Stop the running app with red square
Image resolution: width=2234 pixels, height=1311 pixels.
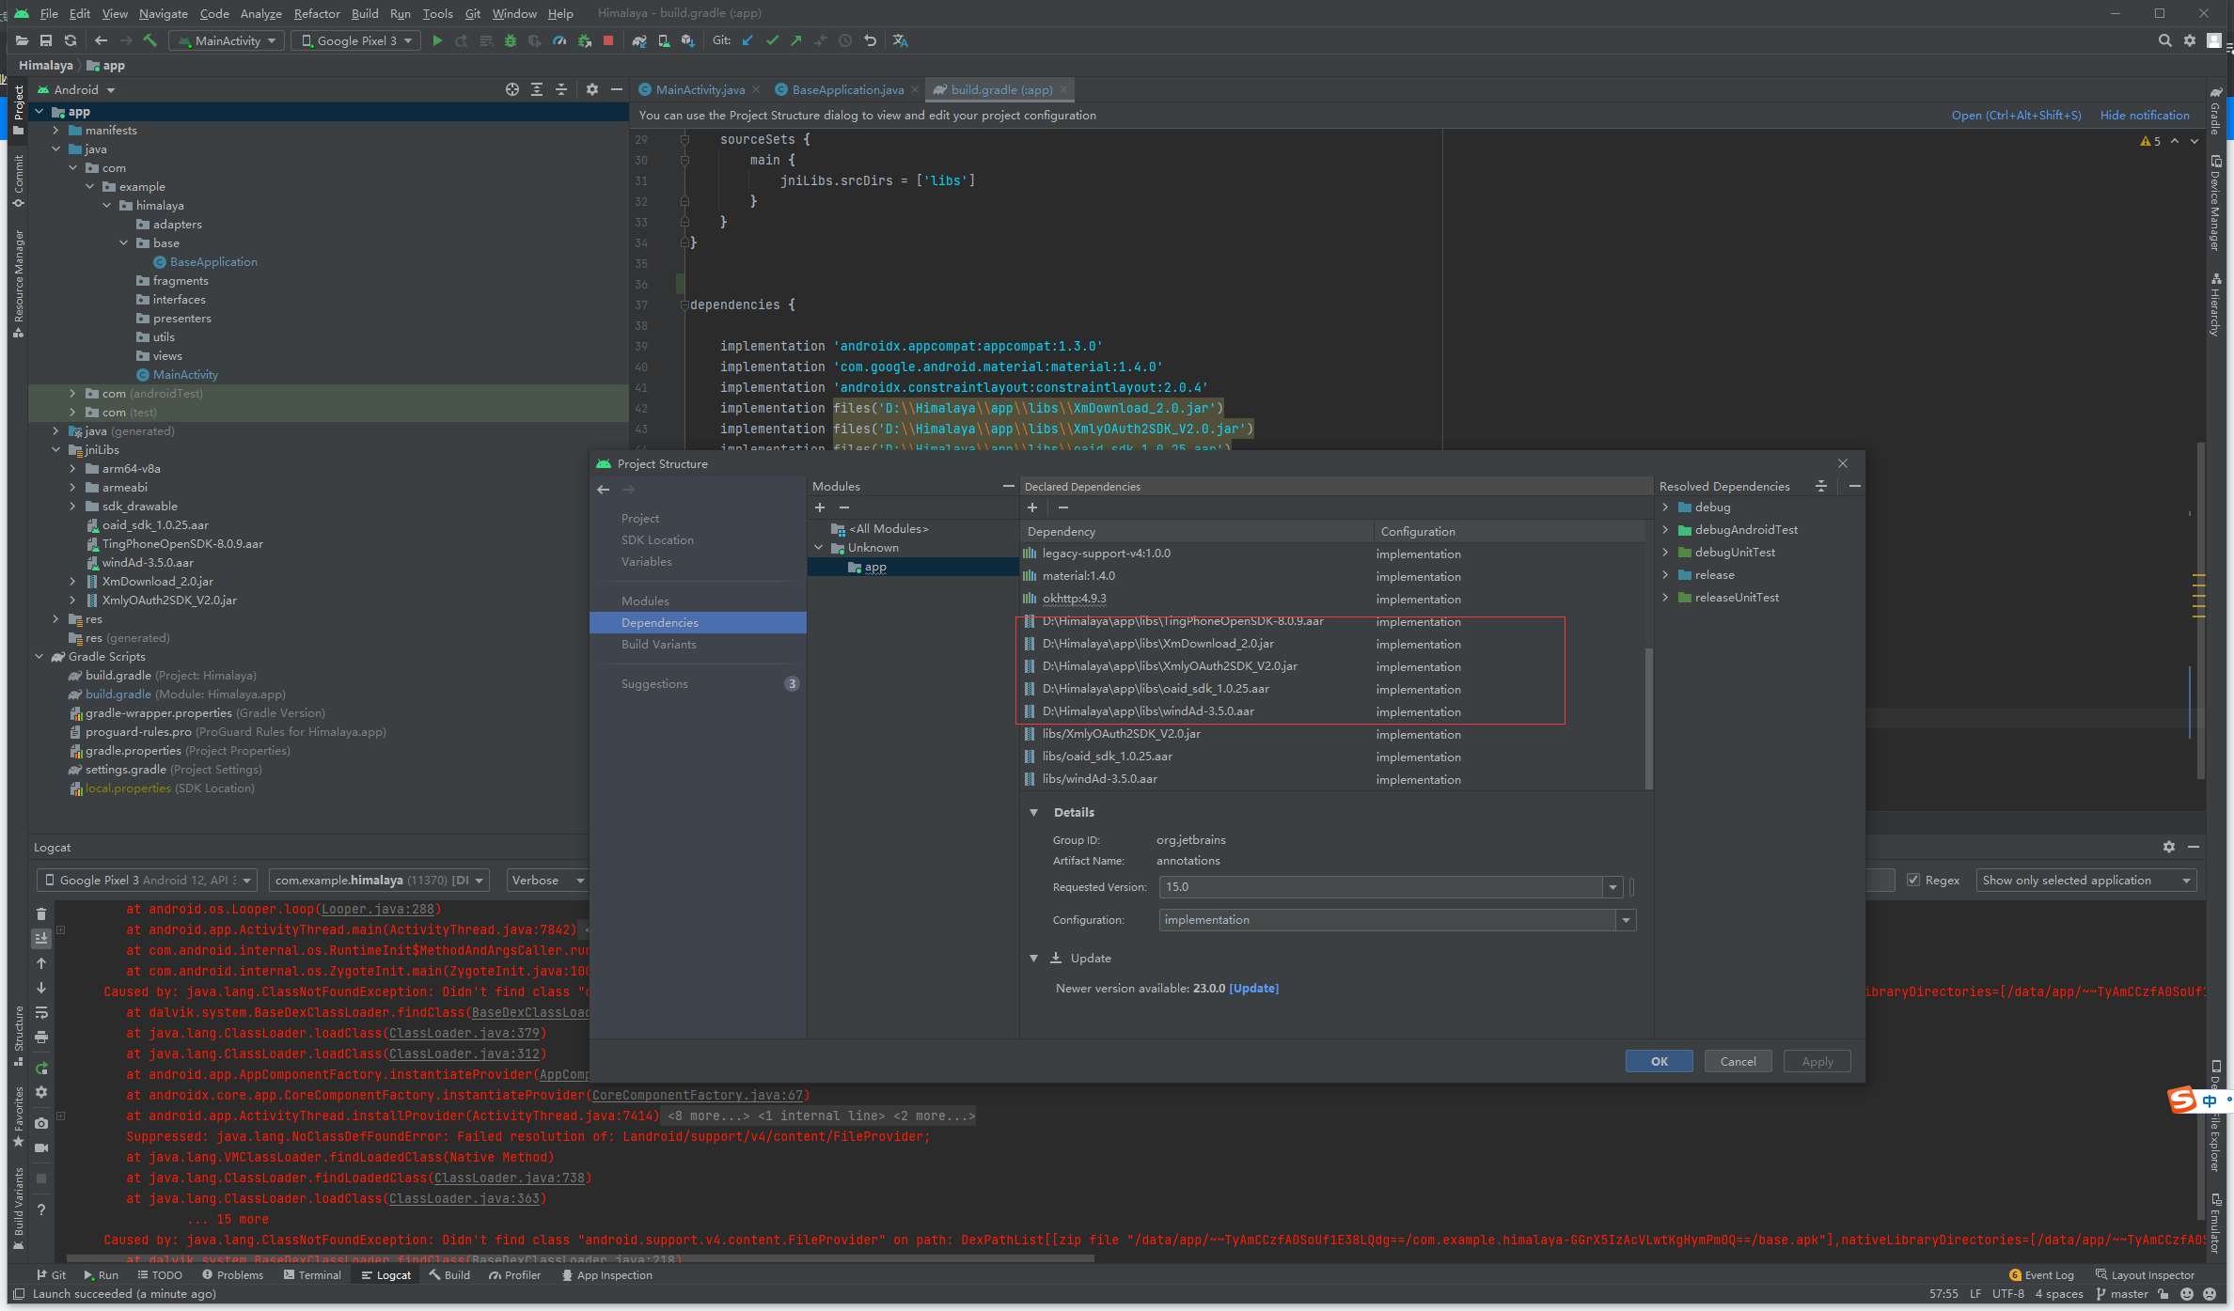[608, 40]
